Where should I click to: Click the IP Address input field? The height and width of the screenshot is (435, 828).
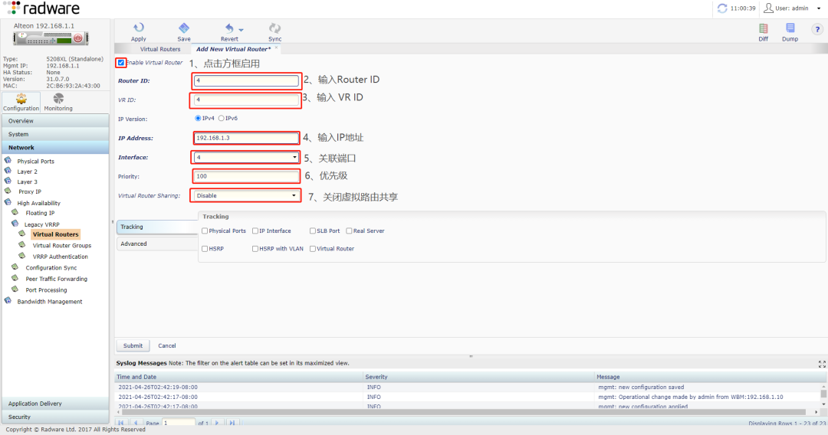[x=245, y=138]
